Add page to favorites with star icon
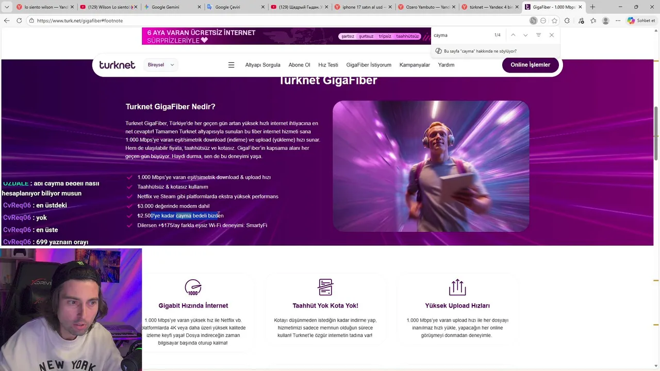Screen dimensions: 660x371 pos(554,21)
